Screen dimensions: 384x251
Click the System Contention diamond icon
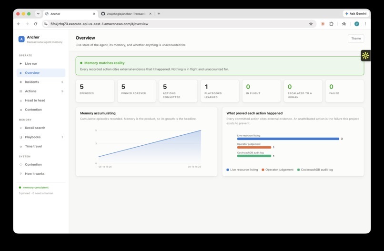pos(20,165)
